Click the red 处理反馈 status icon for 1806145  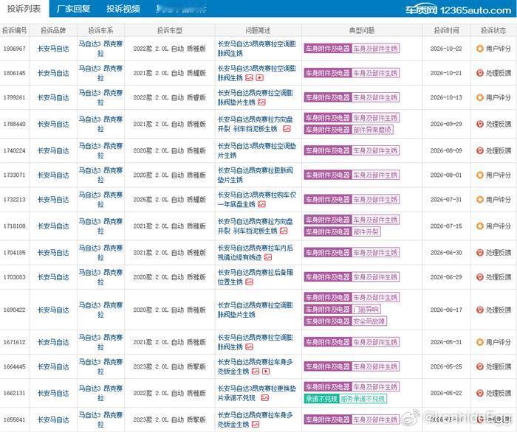point(480,73)
